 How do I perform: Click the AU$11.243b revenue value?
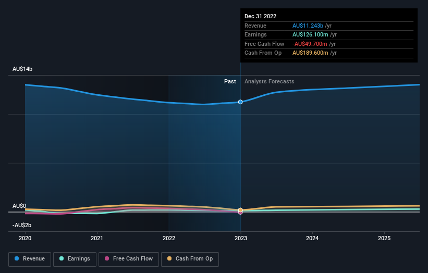pyautogui.click(x=308, y=26)
